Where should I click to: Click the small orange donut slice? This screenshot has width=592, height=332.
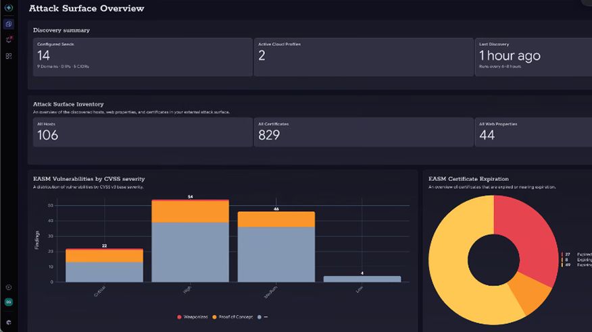(x=531, y=293)
